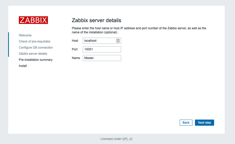The height and width of the screenshot is (144, 235).
Task: Click into the Host field with localhost
Action: click(x=102, y=41)
